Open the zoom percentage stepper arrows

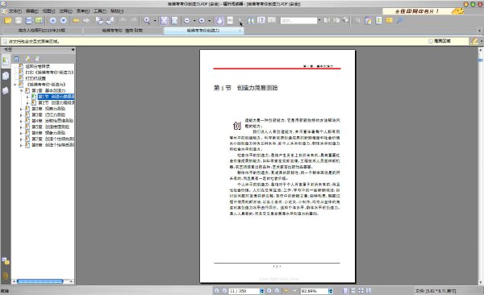tap(330, 291)
